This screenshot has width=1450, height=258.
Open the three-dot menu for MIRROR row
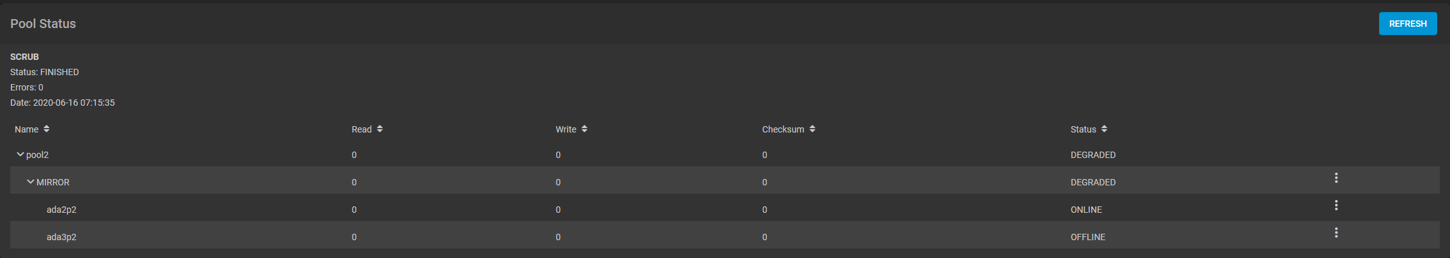(x=1336, y=178)
